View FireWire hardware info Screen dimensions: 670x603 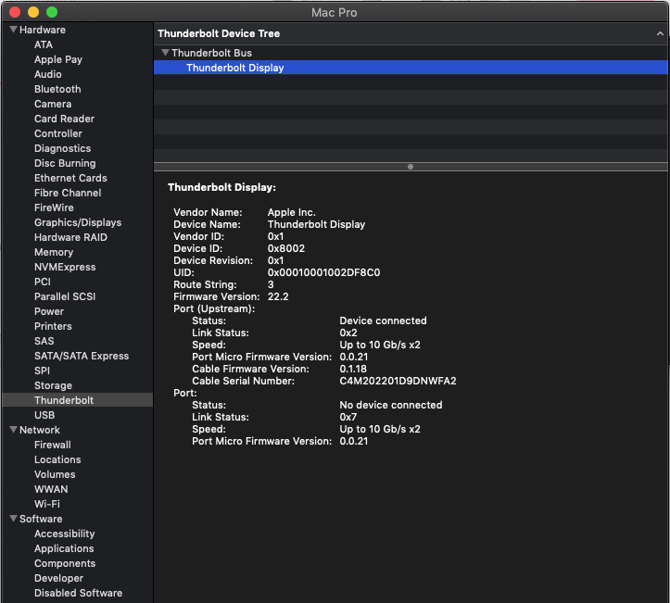click(x=55, y=207)
